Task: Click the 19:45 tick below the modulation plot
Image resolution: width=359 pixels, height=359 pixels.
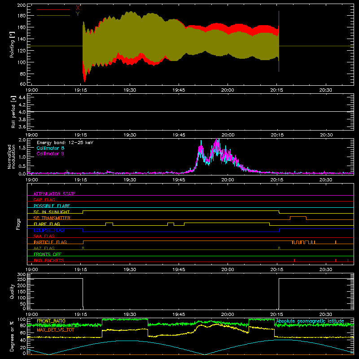Action: [x=179, y=180]
